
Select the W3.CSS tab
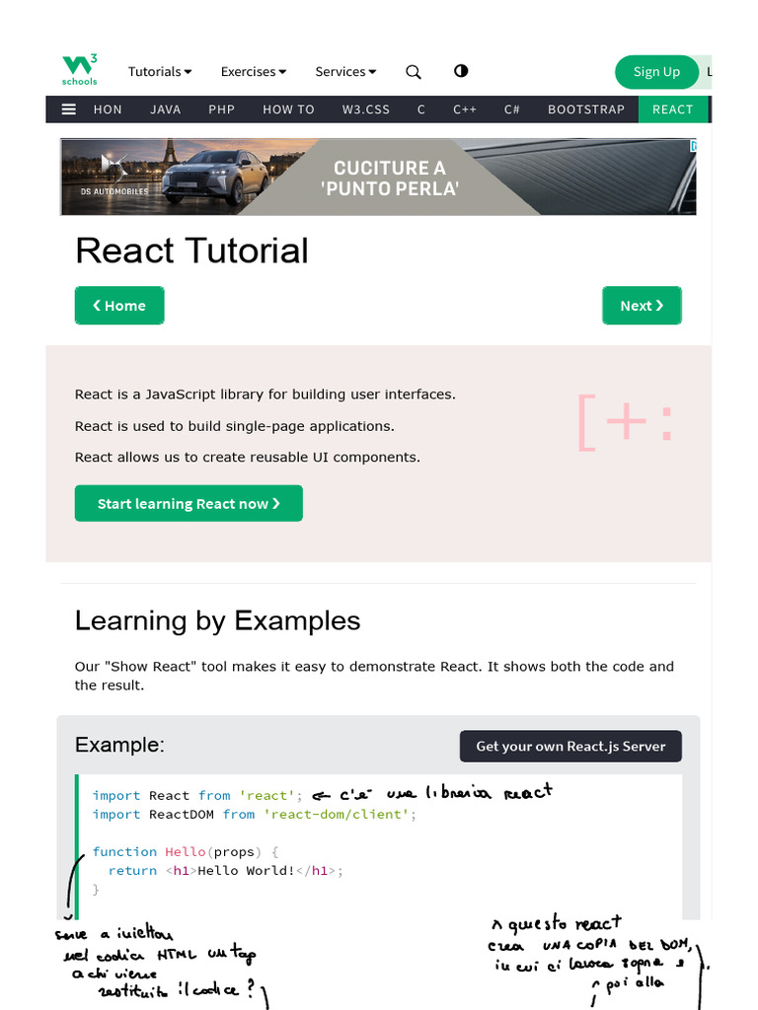coord(366,109)
